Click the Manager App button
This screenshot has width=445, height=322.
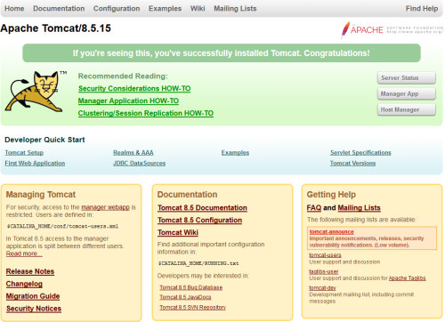point(407,94)
